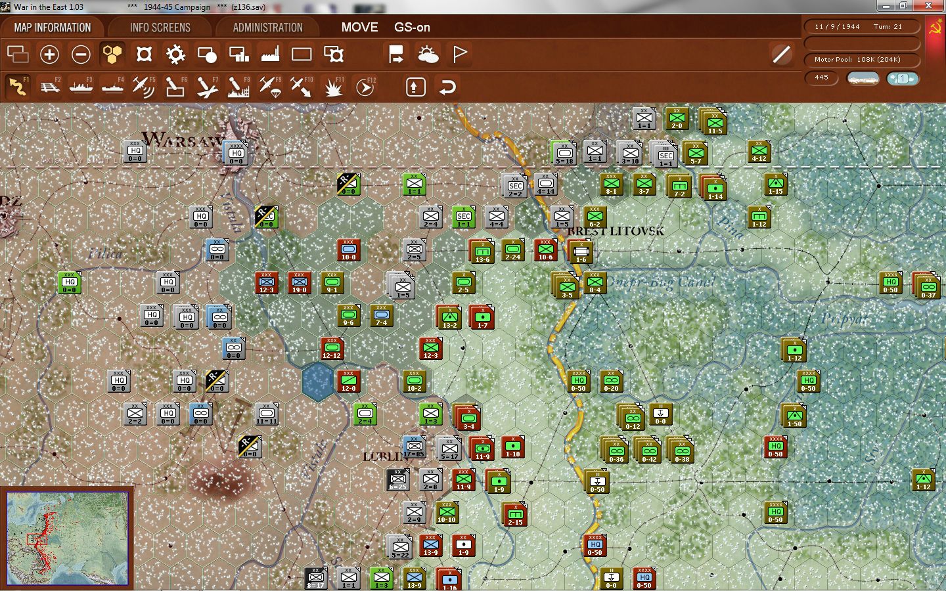
Task: Select the black 6=25 unit counter
Action: 397,480
